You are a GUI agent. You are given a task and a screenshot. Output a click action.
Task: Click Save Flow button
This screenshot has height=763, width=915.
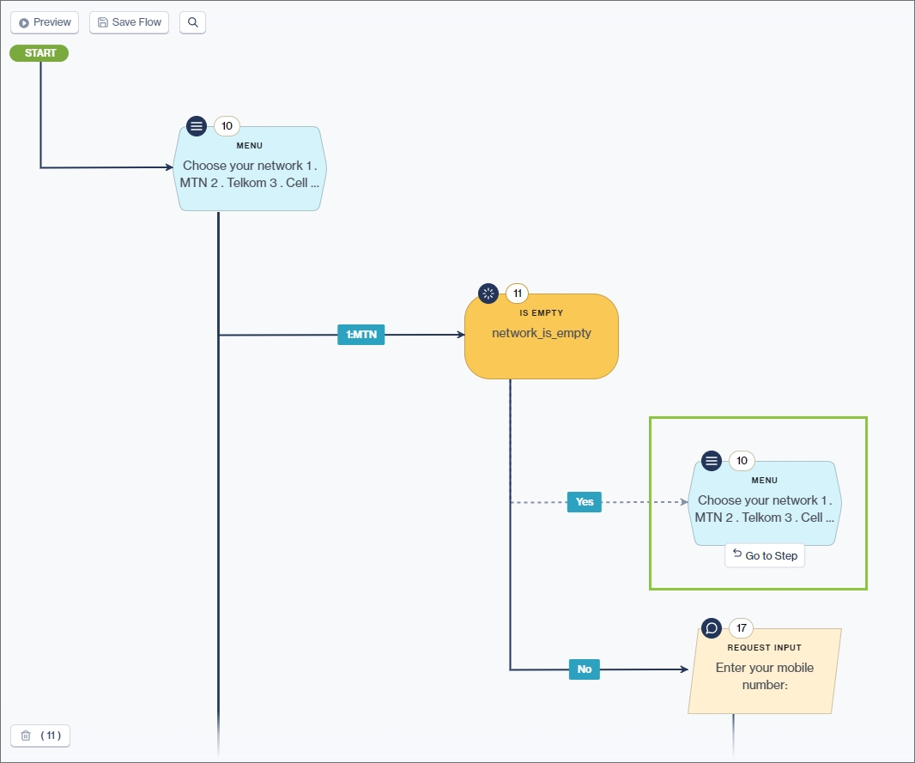point(129,22)
